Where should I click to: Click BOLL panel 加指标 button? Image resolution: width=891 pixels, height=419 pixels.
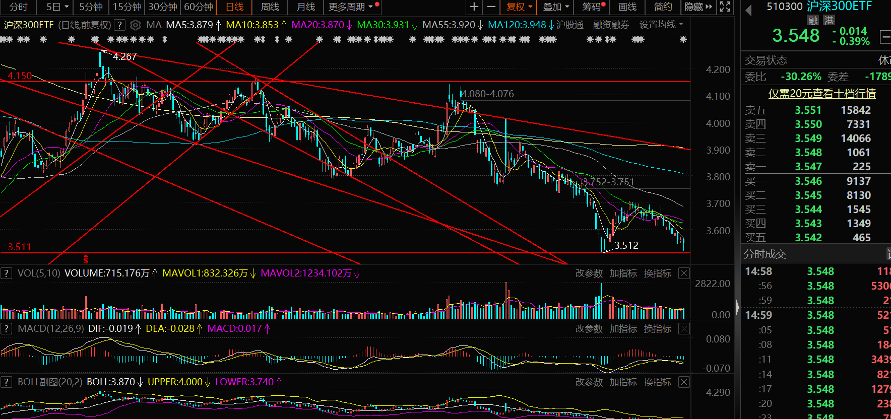click(623, 382)
